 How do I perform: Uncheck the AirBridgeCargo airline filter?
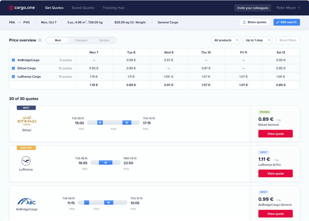click(x=13, y=60)
